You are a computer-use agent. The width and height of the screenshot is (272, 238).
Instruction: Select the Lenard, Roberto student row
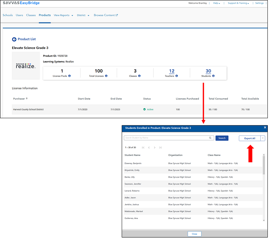pyautogui.click(x=193, y=191)
